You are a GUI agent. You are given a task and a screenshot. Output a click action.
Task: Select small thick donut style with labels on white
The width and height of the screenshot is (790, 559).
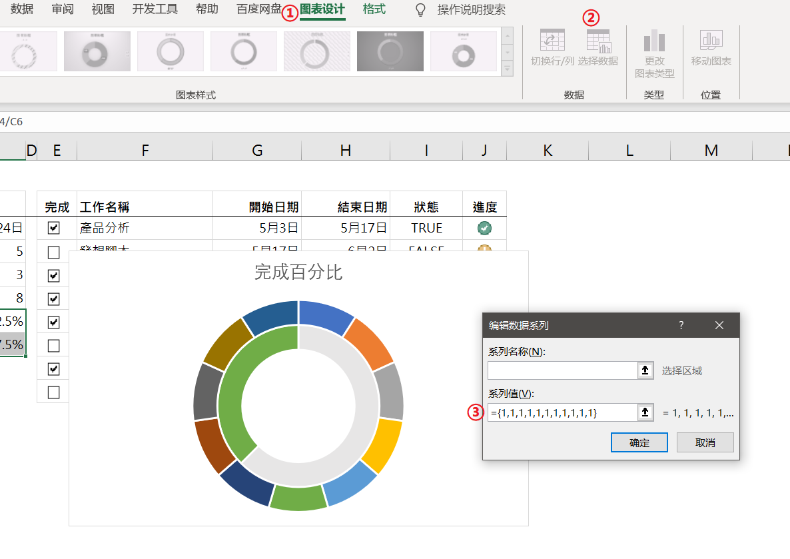point(464,51)
